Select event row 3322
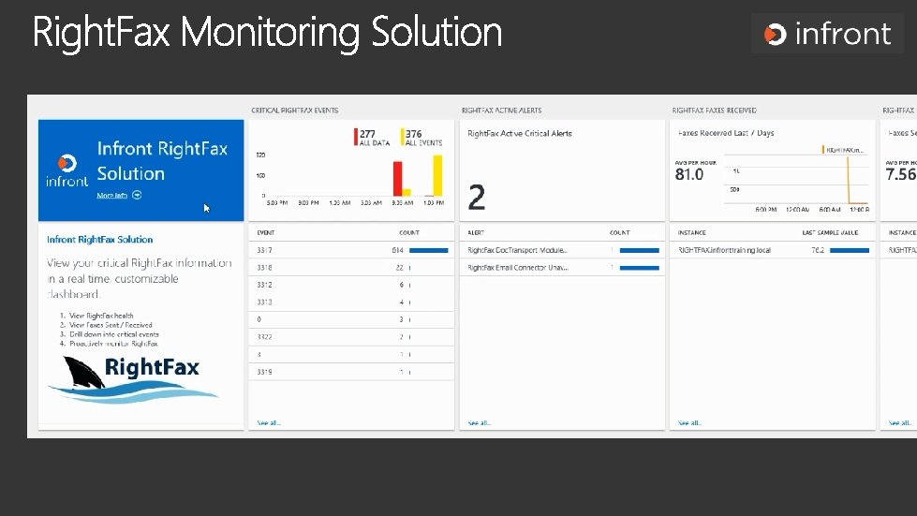917x516 pixels. pos(351,336)
